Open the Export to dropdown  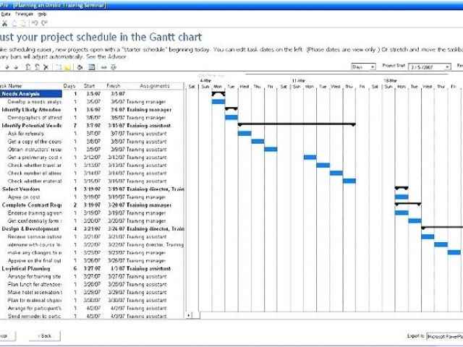tap(444, 336)
